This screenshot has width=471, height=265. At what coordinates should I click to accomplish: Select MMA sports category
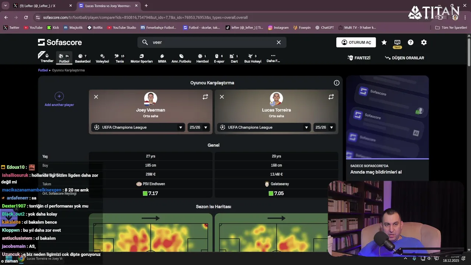tap(162, 58)
